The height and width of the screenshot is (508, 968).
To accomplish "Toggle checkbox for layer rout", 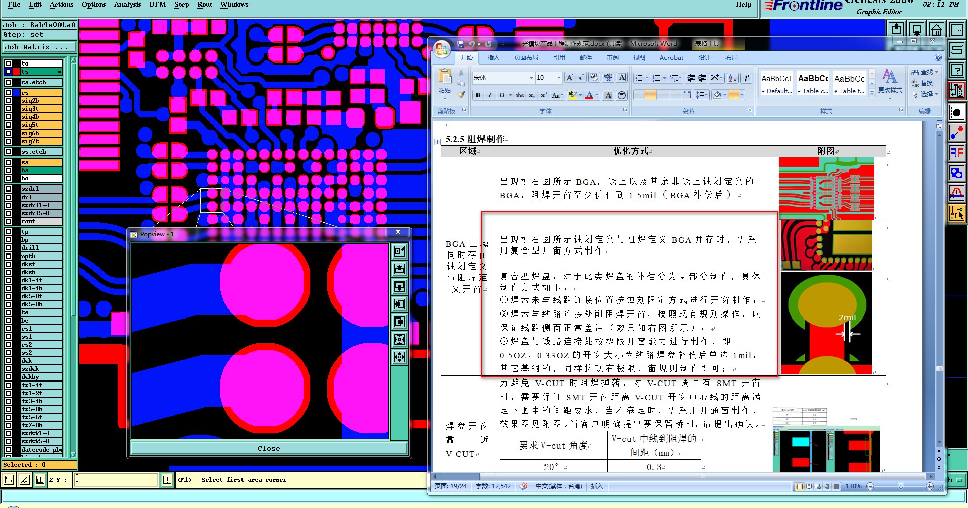I will click(8, 221).
